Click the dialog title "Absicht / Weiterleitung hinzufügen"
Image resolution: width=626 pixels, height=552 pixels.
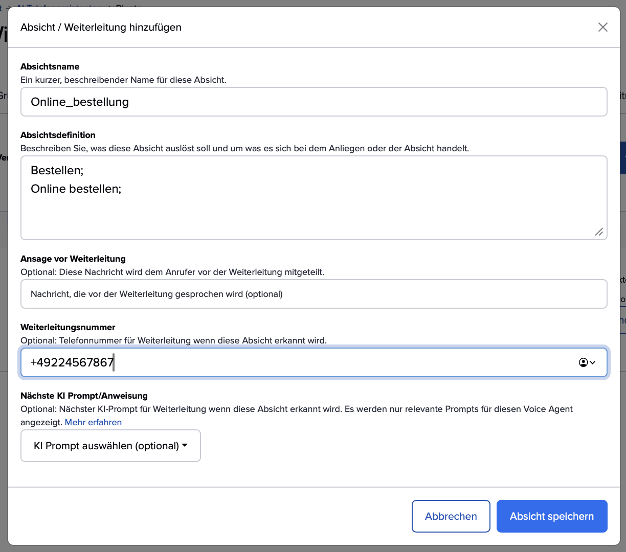101,27
